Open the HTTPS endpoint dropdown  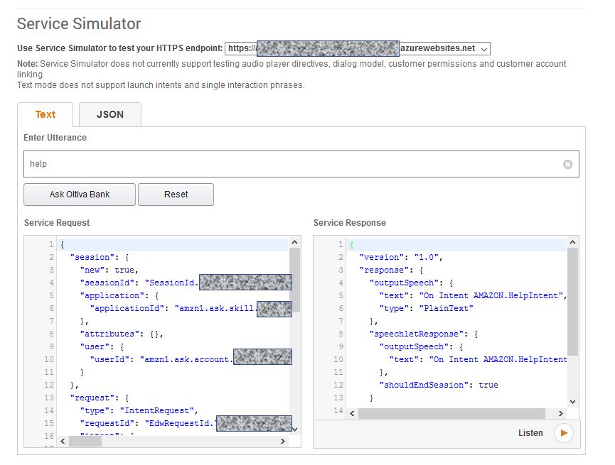click(484, 49)
